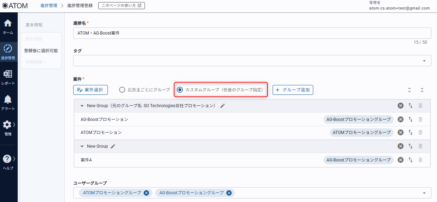The width and height of the screenshot is (437, 202).
Task: Click the グループ追加 button
Action: pos(292,90)
